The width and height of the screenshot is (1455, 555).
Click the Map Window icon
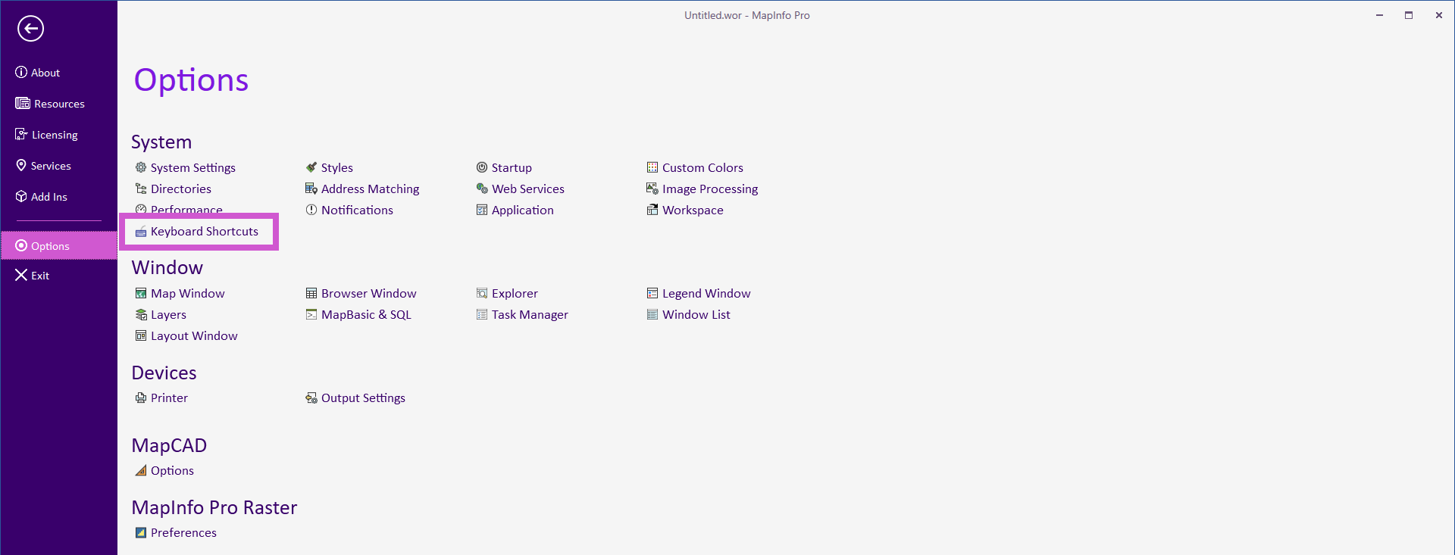tap(141, 293)
